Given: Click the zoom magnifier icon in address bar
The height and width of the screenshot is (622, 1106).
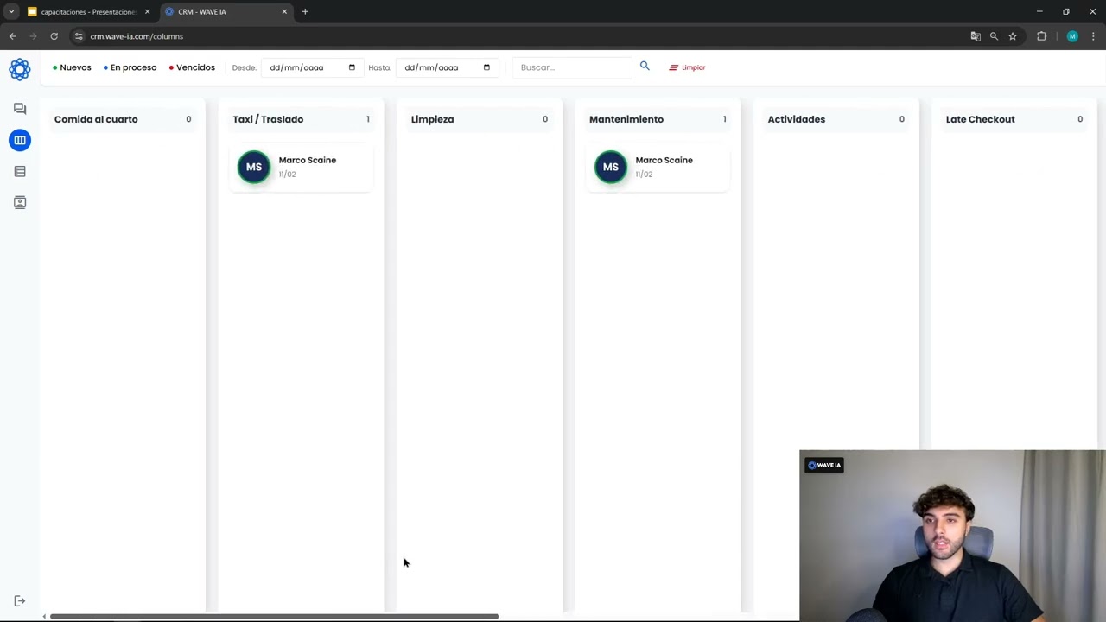Looking at the screenshot, I should 994,36.
